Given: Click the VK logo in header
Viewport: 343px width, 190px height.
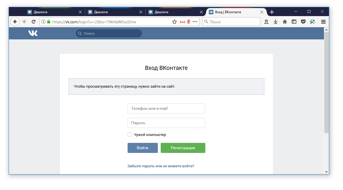Looking at the screenshot, I should pyautogui.click(x=33, y=33).
